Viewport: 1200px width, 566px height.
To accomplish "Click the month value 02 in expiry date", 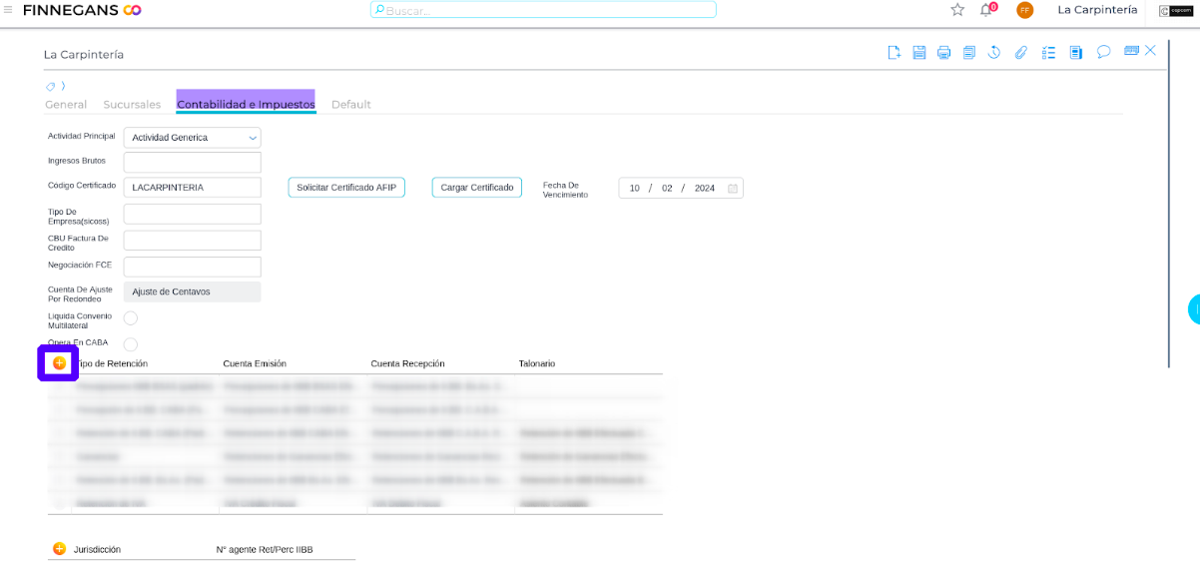I will pyautogui.click(x=667, y=188).
